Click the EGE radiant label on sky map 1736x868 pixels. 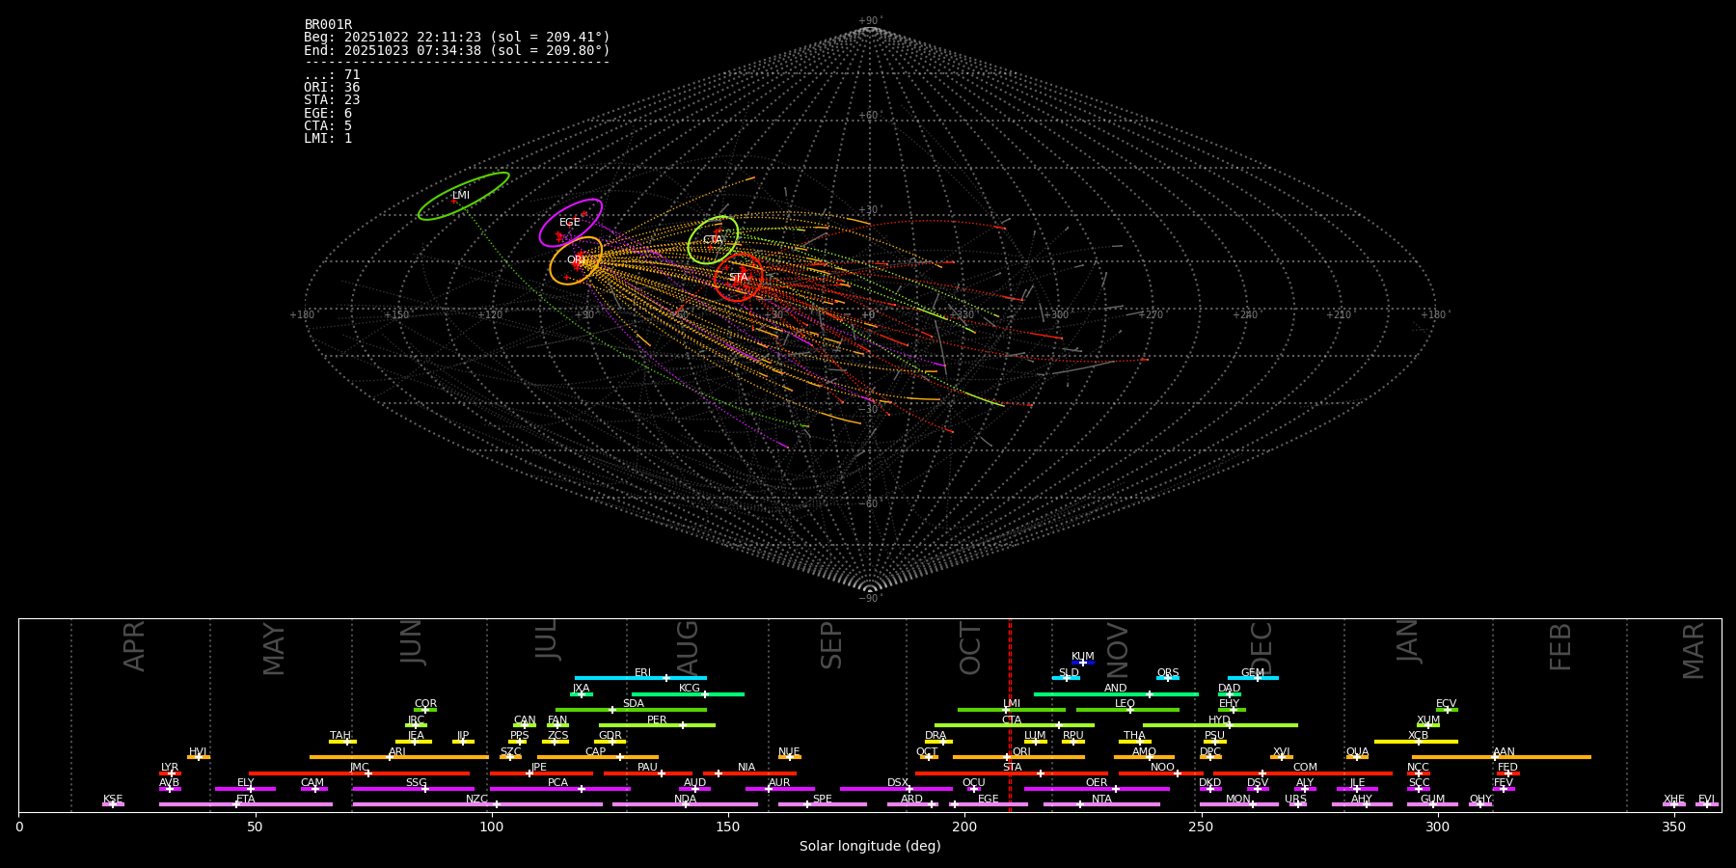pos(570,222)
